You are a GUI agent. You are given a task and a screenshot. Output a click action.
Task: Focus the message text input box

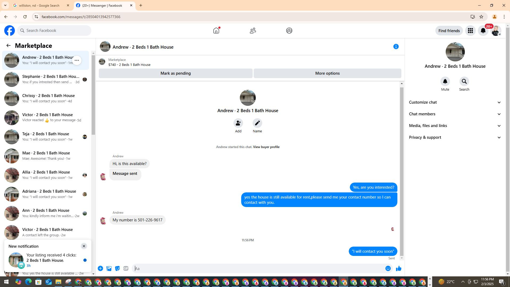tap(258, 268)
